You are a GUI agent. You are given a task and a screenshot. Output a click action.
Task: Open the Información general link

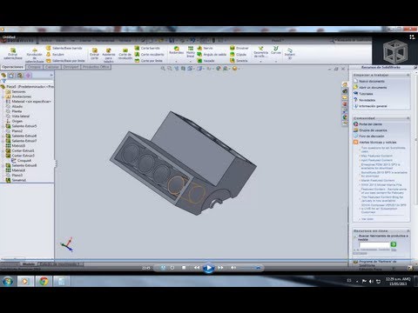coord(373,106)
